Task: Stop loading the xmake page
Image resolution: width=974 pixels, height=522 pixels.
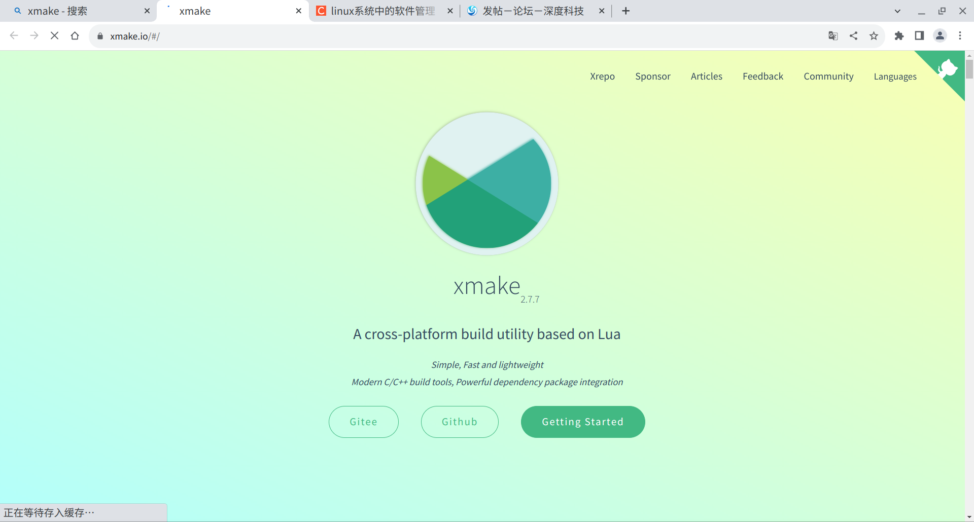Action: [x=54, y=36]
